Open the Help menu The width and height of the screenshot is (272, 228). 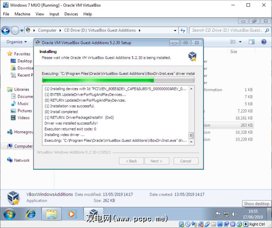[x=88, y=14]
